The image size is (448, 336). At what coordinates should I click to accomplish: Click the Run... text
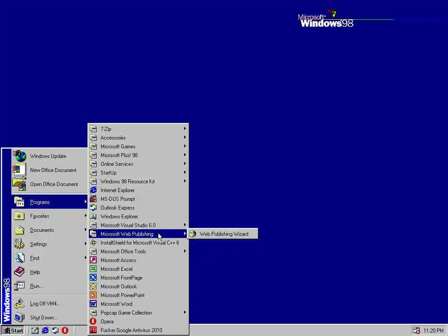[36, 286]
